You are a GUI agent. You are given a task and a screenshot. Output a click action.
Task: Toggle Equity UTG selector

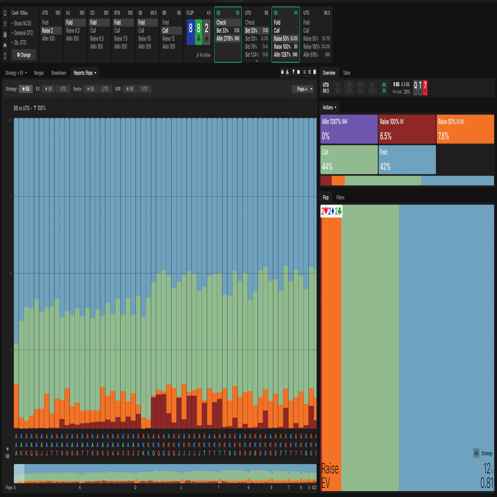tap(105, 89)
